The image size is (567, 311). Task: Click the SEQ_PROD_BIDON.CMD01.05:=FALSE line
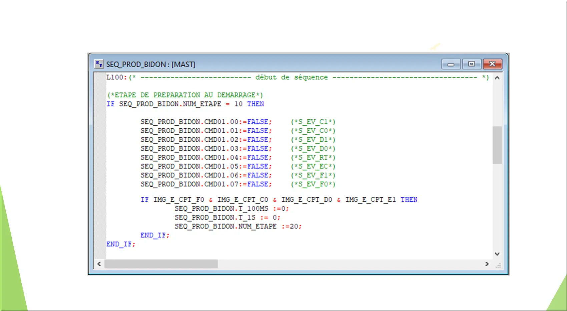206,166
